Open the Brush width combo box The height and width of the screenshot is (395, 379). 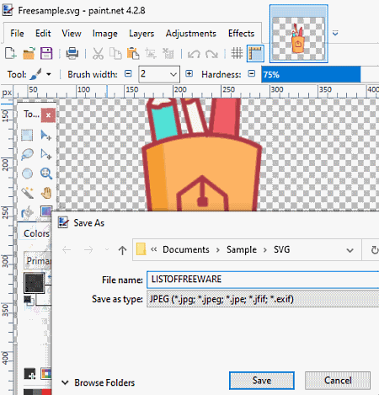159,74
